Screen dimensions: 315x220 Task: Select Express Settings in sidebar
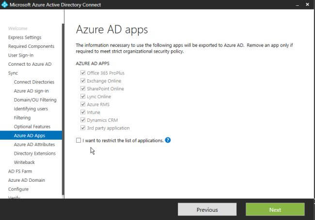click(25, 37)
